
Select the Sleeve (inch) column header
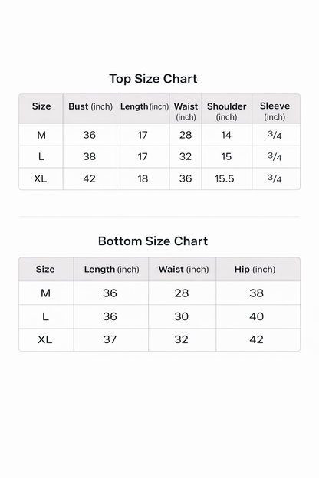tap(275, 111)
